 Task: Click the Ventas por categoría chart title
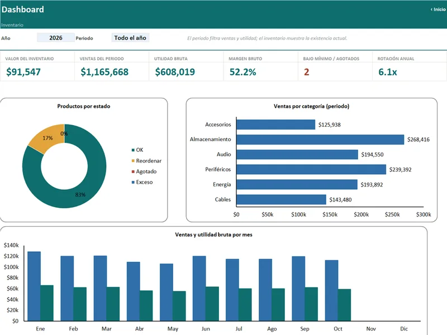311,106
